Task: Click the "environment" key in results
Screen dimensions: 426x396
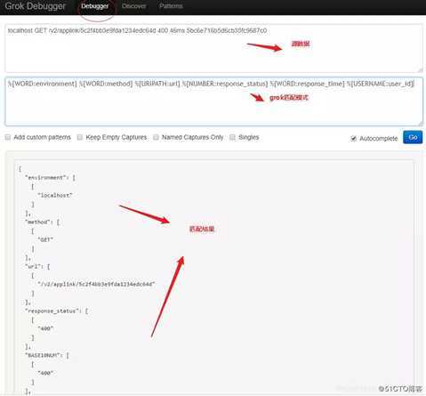Action: pos(45,177)
